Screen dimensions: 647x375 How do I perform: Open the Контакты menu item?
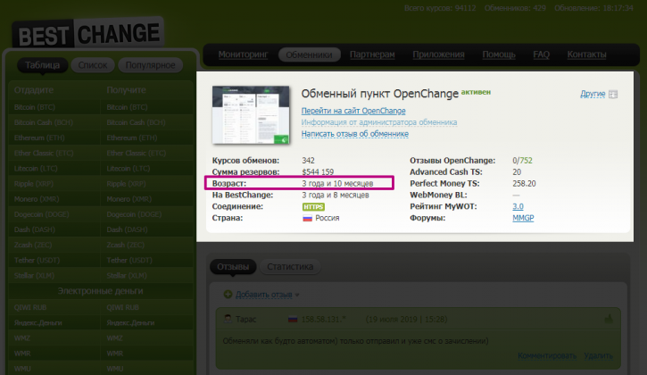click(x=586, y=54)
